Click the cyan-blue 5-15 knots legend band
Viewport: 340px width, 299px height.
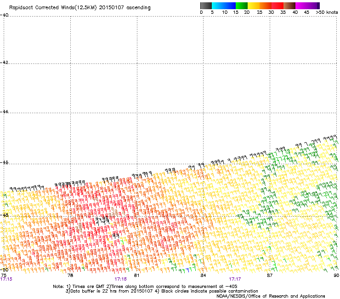coord(224,6)
